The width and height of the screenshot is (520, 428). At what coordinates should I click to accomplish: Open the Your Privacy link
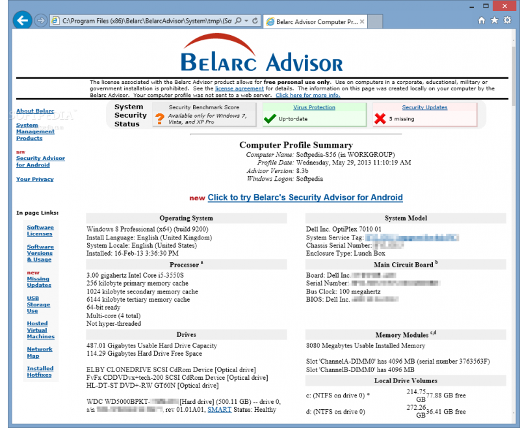(35, 179)
